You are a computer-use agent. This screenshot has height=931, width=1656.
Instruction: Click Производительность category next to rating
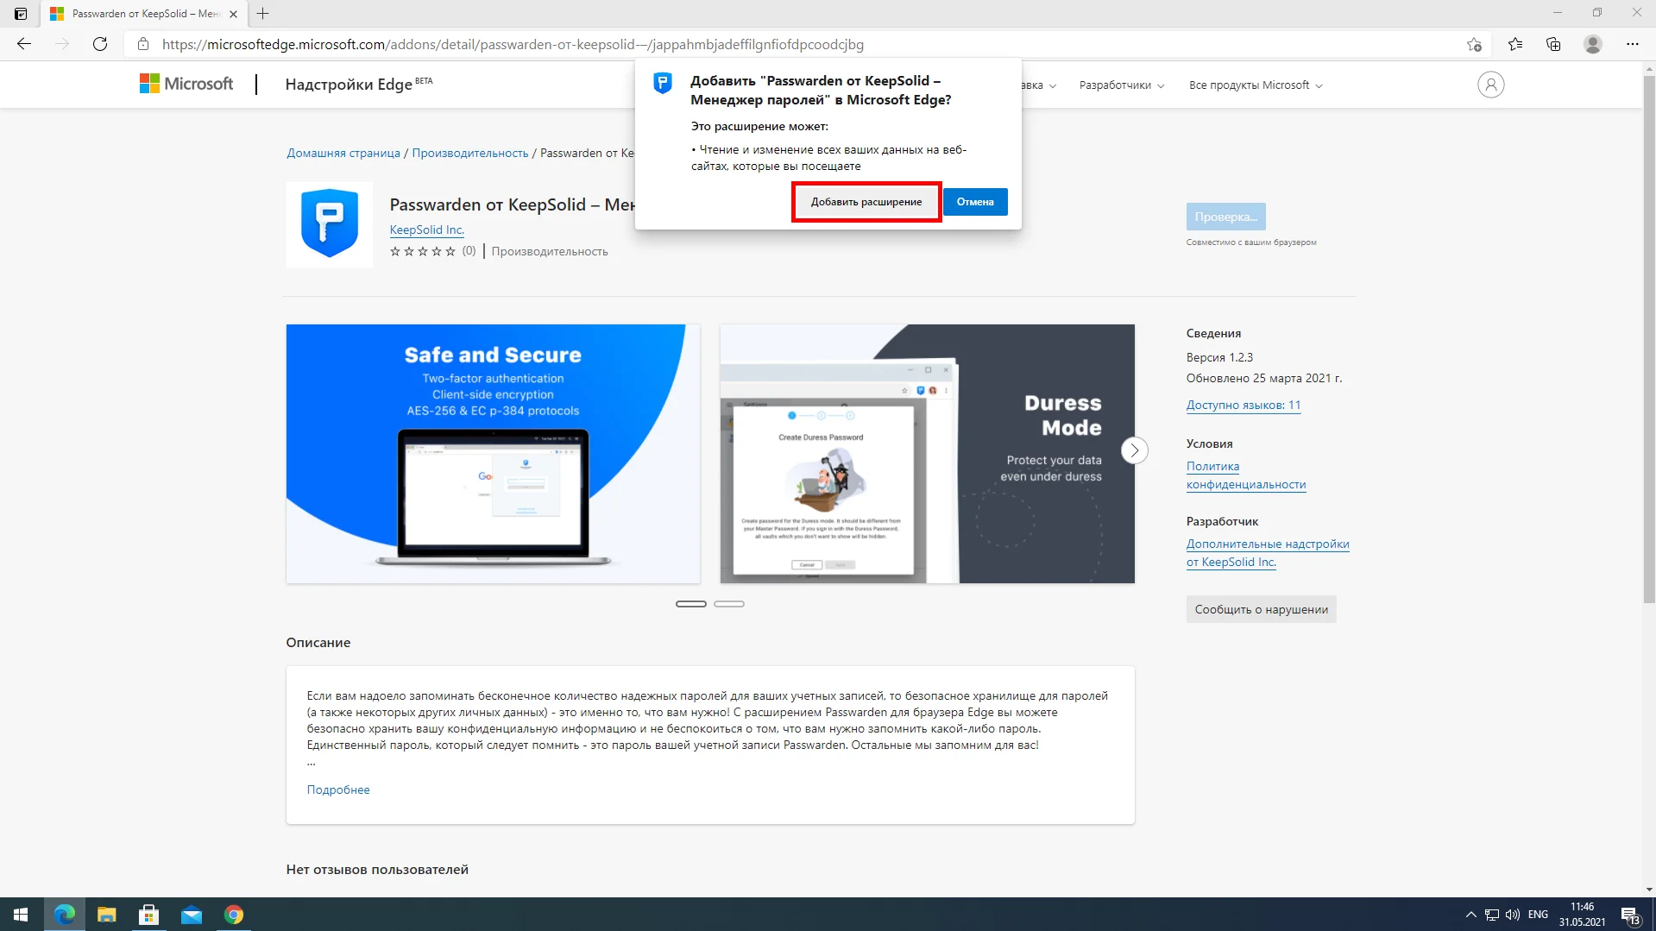(x=550, y=251)
